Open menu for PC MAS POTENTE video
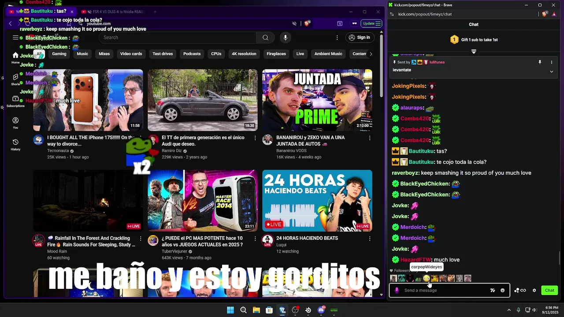The height and width of the screenshot is (317, 564). (255, 239)
